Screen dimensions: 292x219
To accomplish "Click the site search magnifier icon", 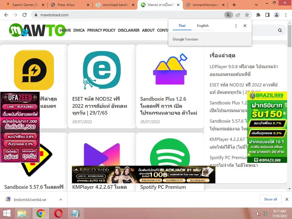I will [280, 30].
